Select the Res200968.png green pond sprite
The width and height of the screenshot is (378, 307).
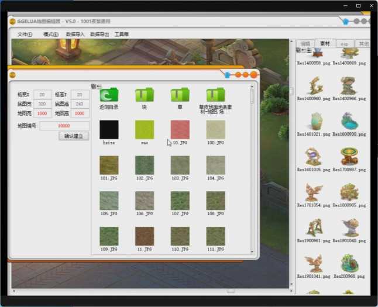pos(349,263)
